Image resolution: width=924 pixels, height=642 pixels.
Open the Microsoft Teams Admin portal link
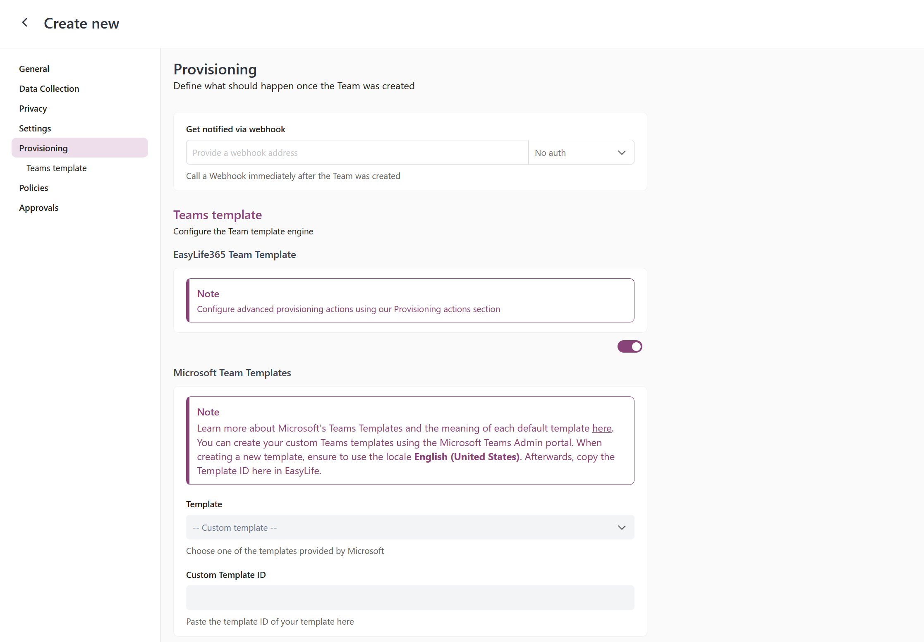click(505, 443)
